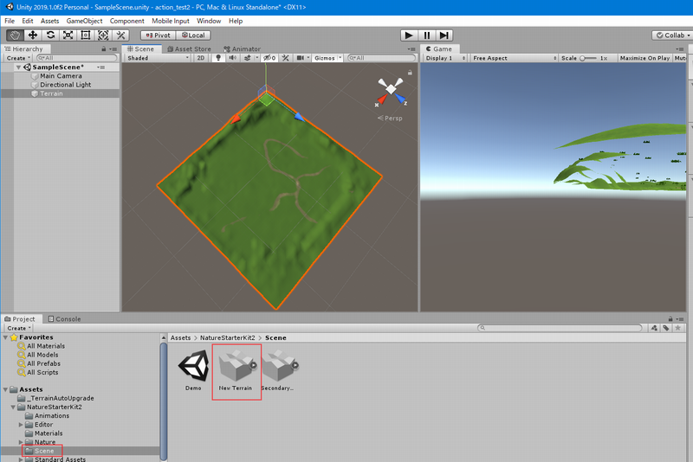The image size is (693, 462).
Task: Open Project Create dropdown
Action: [18, 328]
